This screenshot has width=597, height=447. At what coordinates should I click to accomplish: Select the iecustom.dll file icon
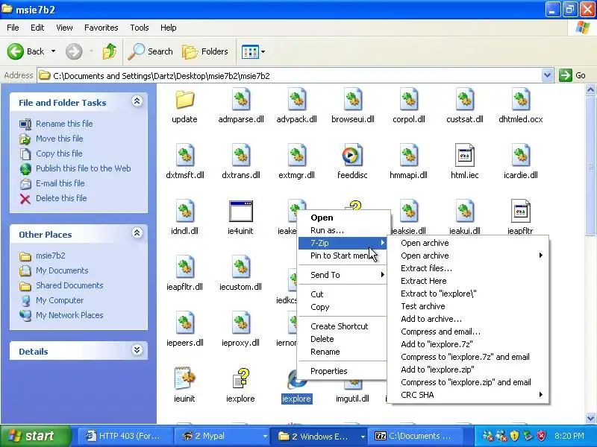(240, 267)
